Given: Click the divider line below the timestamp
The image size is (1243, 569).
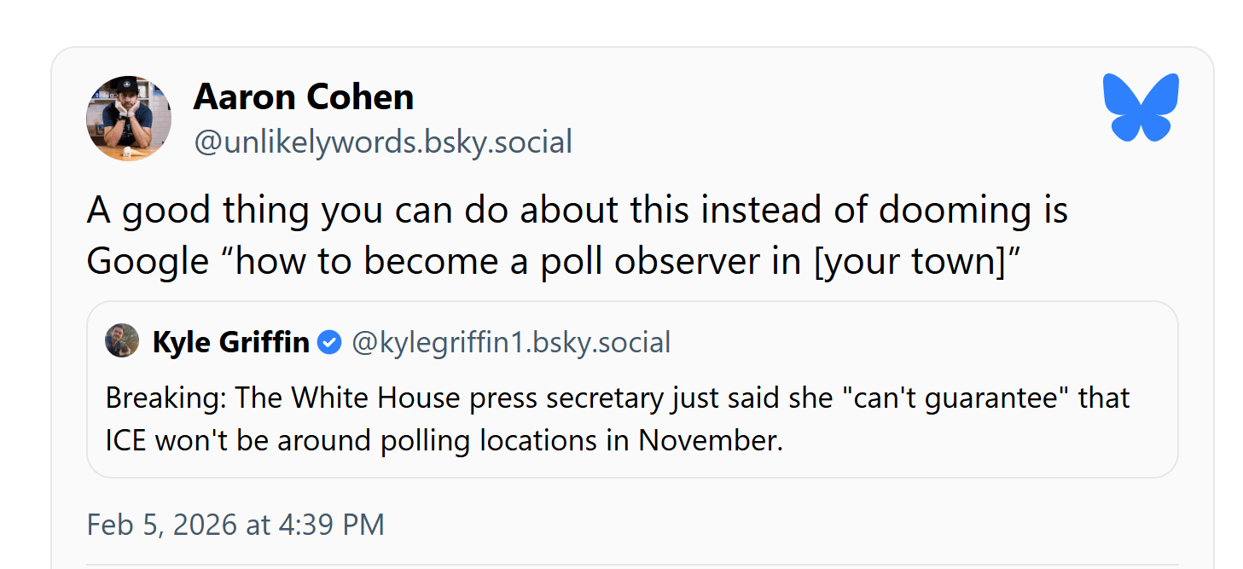Looking at the screenshot, I should [x=631, y=564].
